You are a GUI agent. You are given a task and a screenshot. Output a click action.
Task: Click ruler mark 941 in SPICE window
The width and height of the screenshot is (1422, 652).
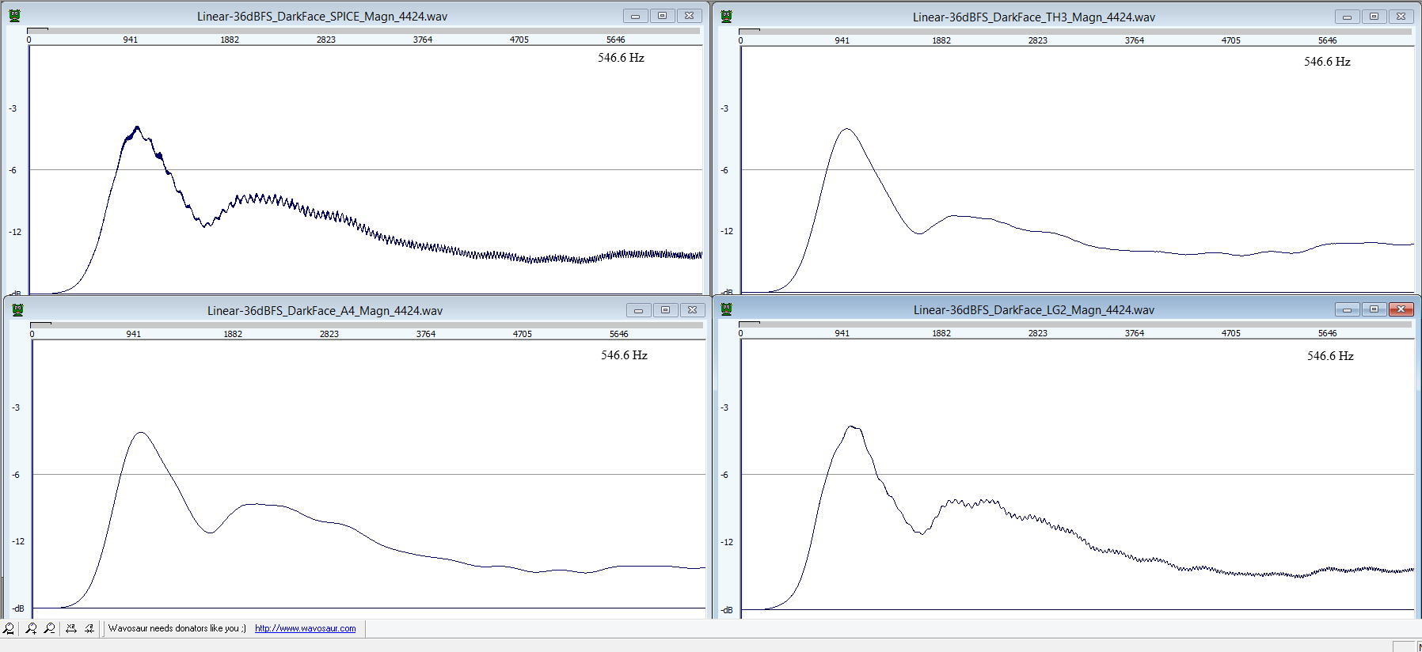pos(131,40)
